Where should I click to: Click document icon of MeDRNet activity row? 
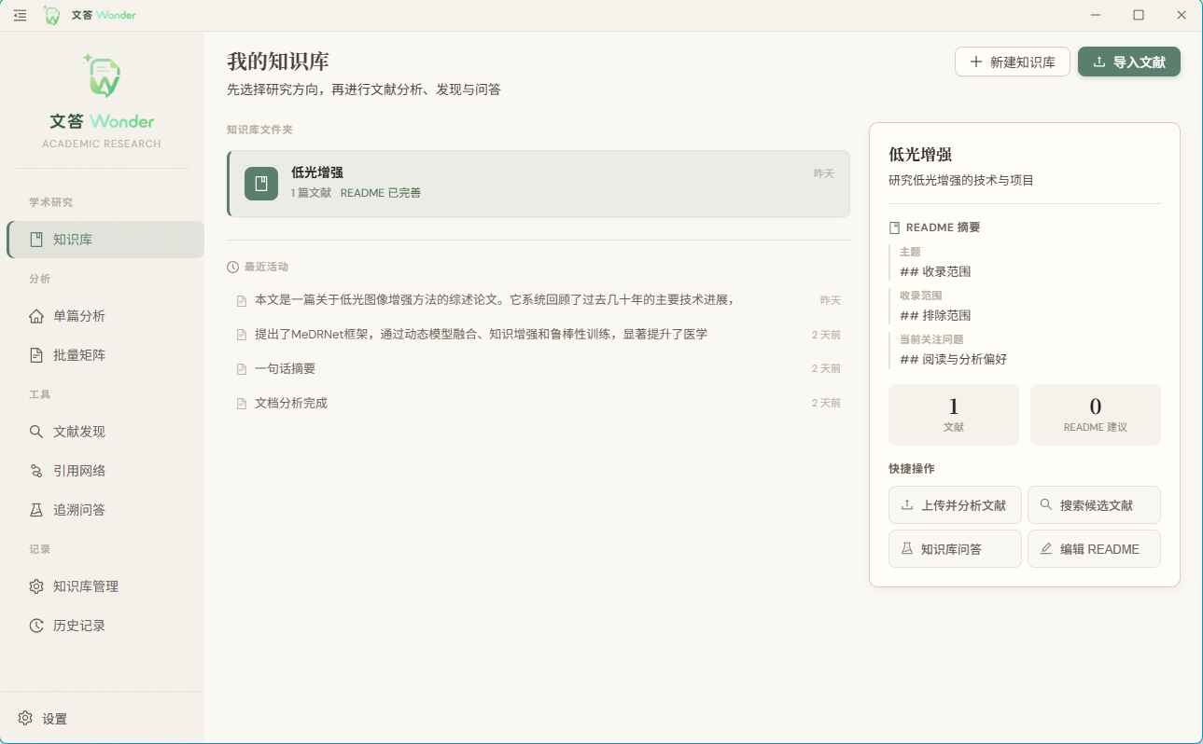coord(242,335)
